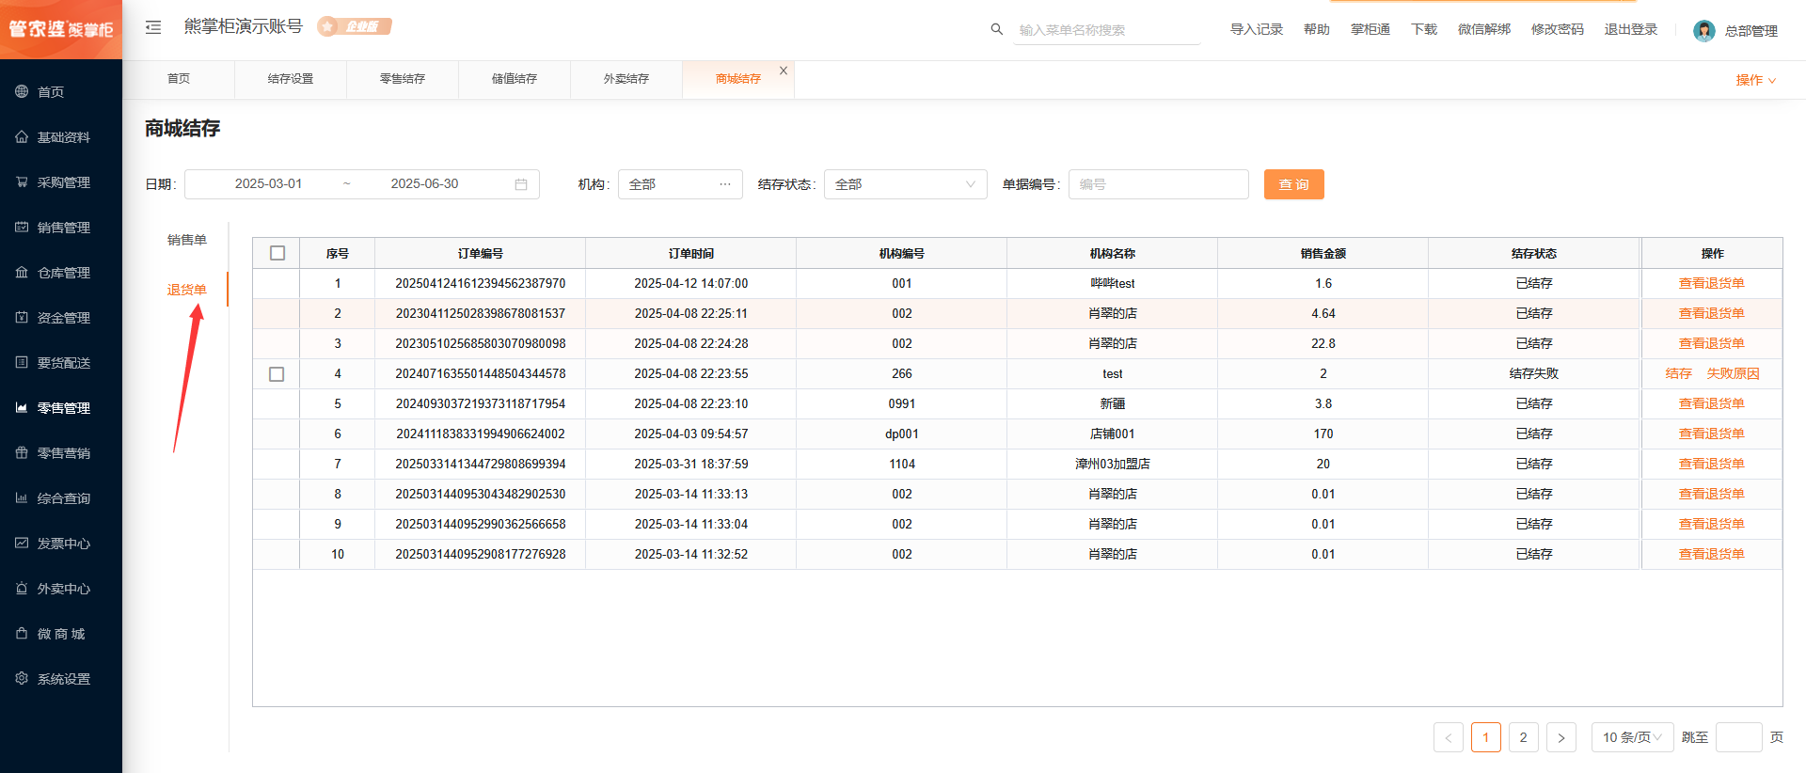Open 零售管理 in the sidebar
1806x773 pixels.
pyautogui.click(x=63, y=408)
